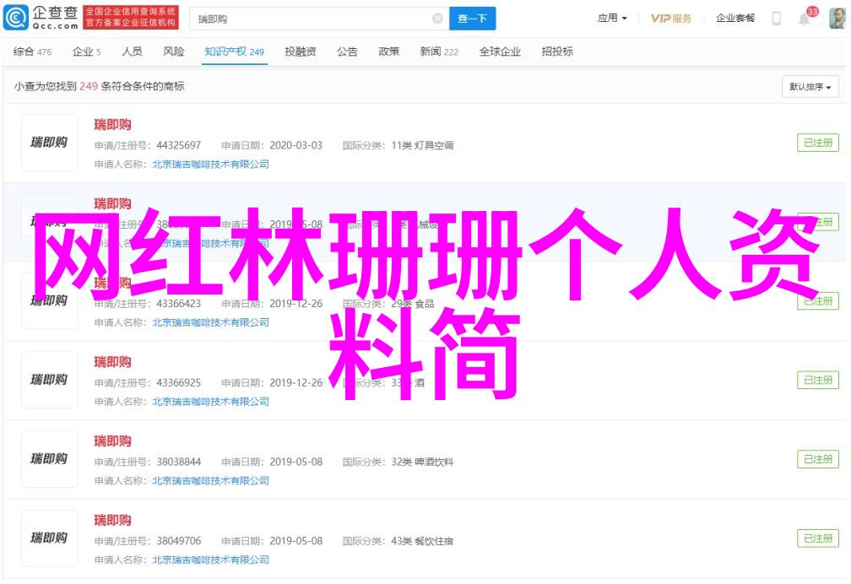Switch to the 综合 476 tab
Viewport: 851px width, 584px height.
(x=33, y=51)
